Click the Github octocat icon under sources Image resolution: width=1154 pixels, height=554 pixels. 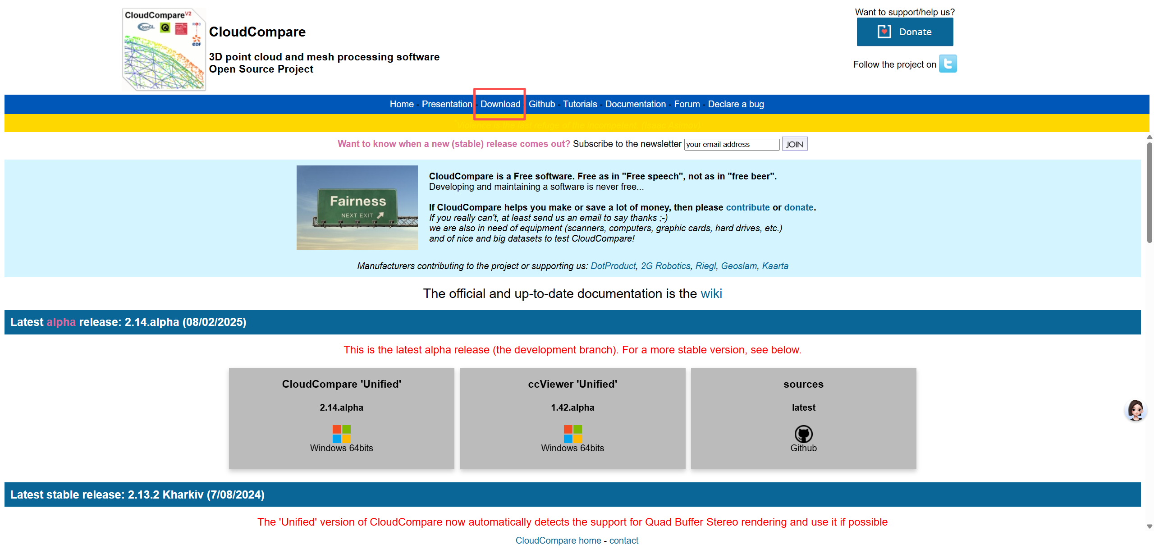point(803,434)
